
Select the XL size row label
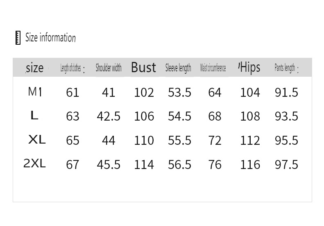tap(37, 139)
